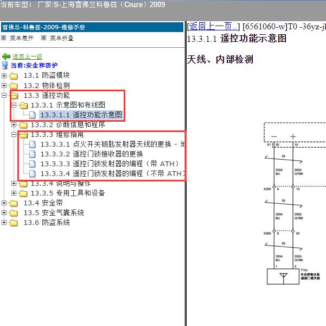Open 13.3.3.2 遥控门锁接收器的更换

(92, 154)
